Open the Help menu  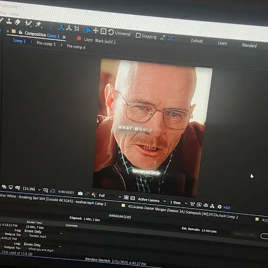click(14, 14)
